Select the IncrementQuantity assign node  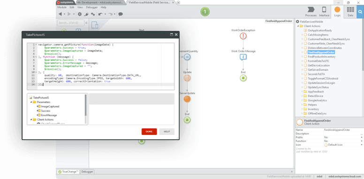point(187,57)
